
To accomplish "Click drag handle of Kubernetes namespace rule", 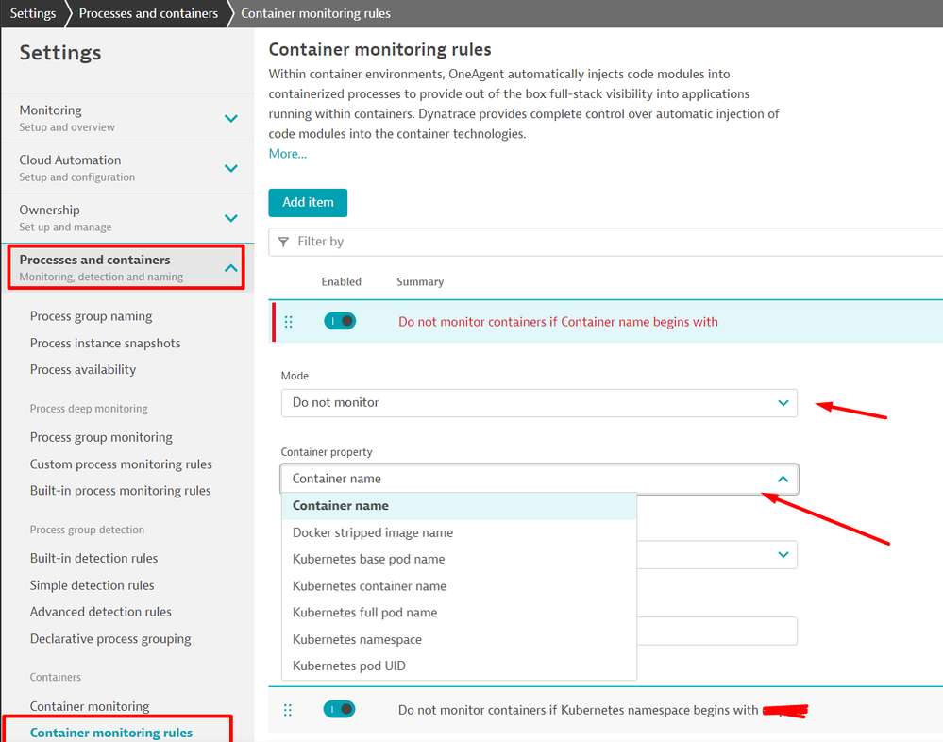I will (289, 710).
